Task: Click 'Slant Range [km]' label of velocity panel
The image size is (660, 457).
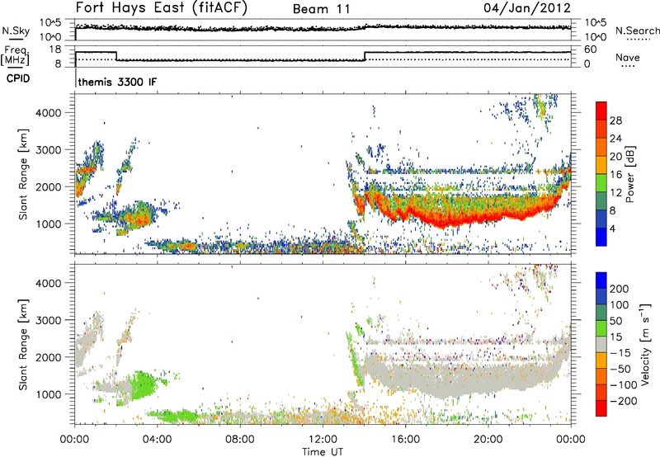Action: 23,345
